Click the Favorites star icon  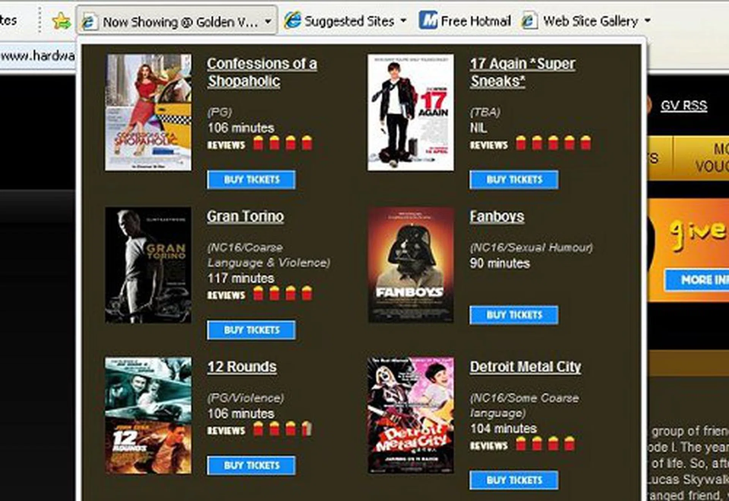coord(62,21)
